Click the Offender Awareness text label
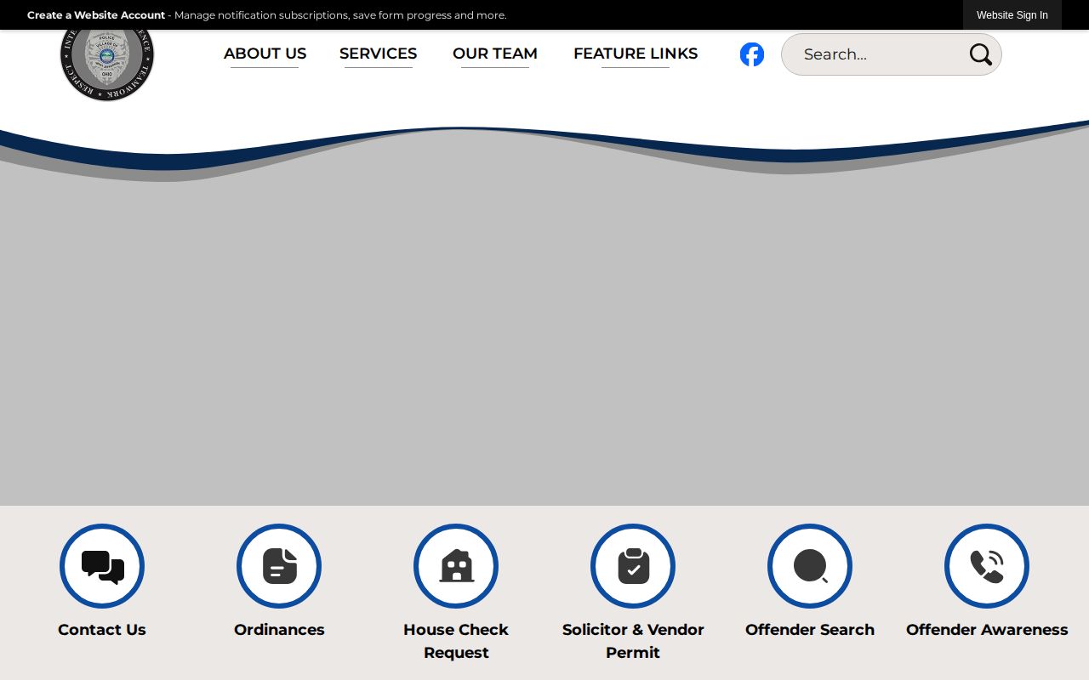This screenshot has height=680, width=1089. click(x=987, y=630)
